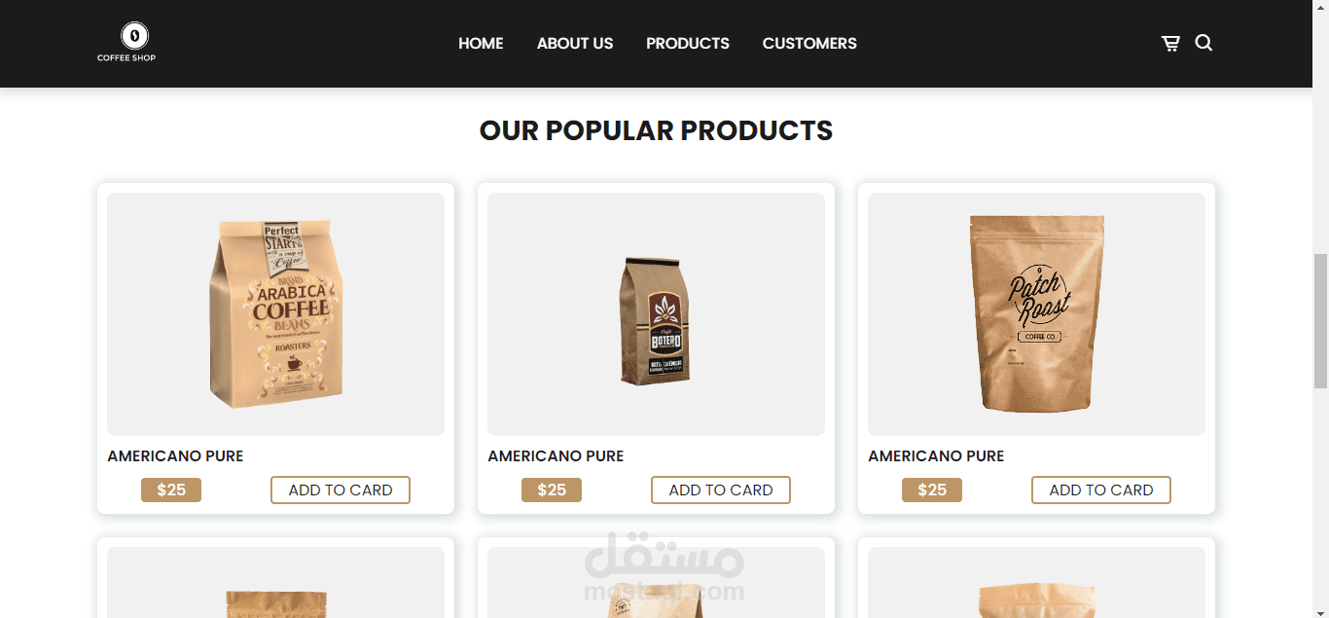Open the first Americano Pure product title
This screenshot has width=1329, height=618.
175,455
